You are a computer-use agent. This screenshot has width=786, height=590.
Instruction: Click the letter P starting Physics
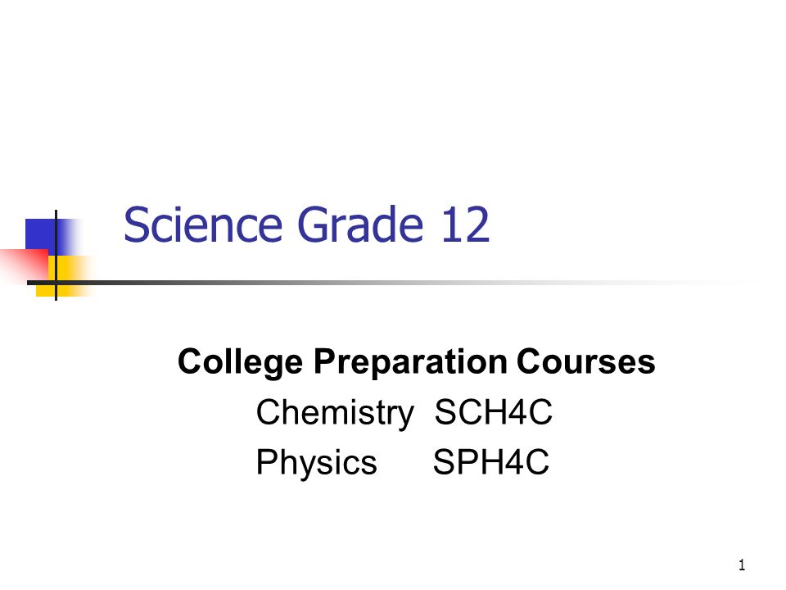tap(267, 461)
